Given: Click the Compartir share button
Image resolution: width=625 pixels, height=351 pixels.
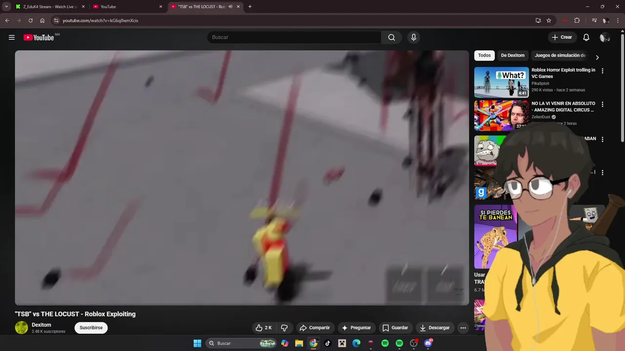Looking at the screenshot, I should (315, 328).
